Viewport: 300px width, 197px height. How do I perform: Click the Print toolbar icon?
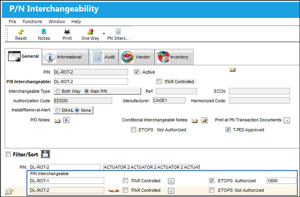point(67,31)
